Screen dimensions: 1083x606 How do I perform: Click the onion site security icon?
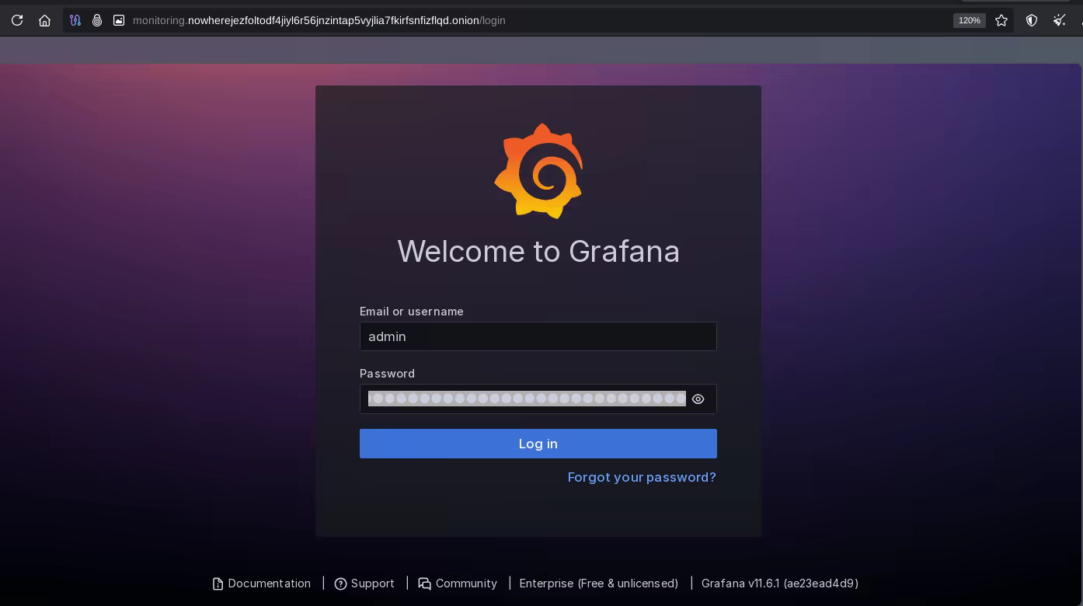tap(97, 20)
